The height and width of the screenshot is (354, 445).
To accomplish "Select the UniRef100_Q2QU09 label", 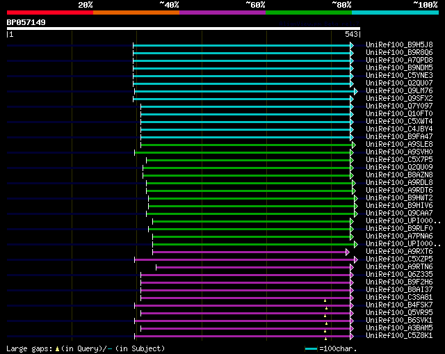I will pyautogui.click(x=399, y=168).
